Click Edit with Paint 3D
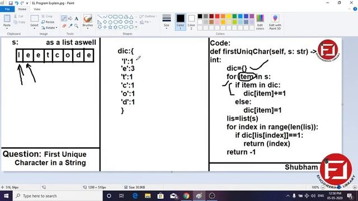358x201 pixels. (x=275, y=22)
